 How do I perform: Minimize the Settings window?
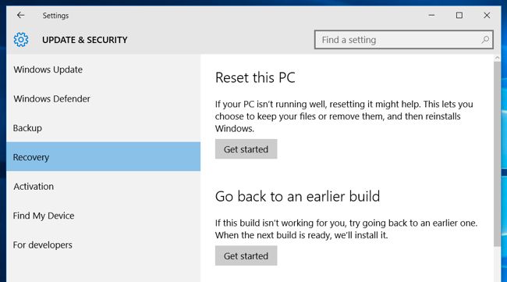pos(431,15)
